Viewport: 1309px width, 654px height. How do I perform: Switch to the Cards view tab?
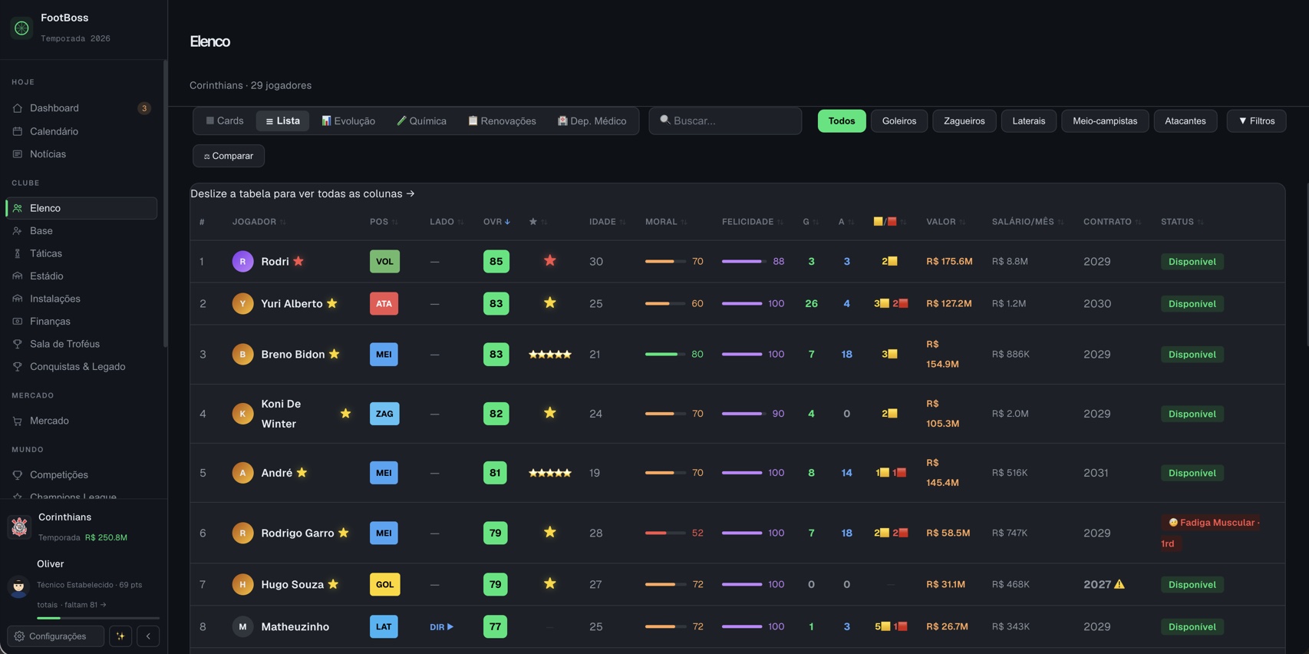pos(225,121)
